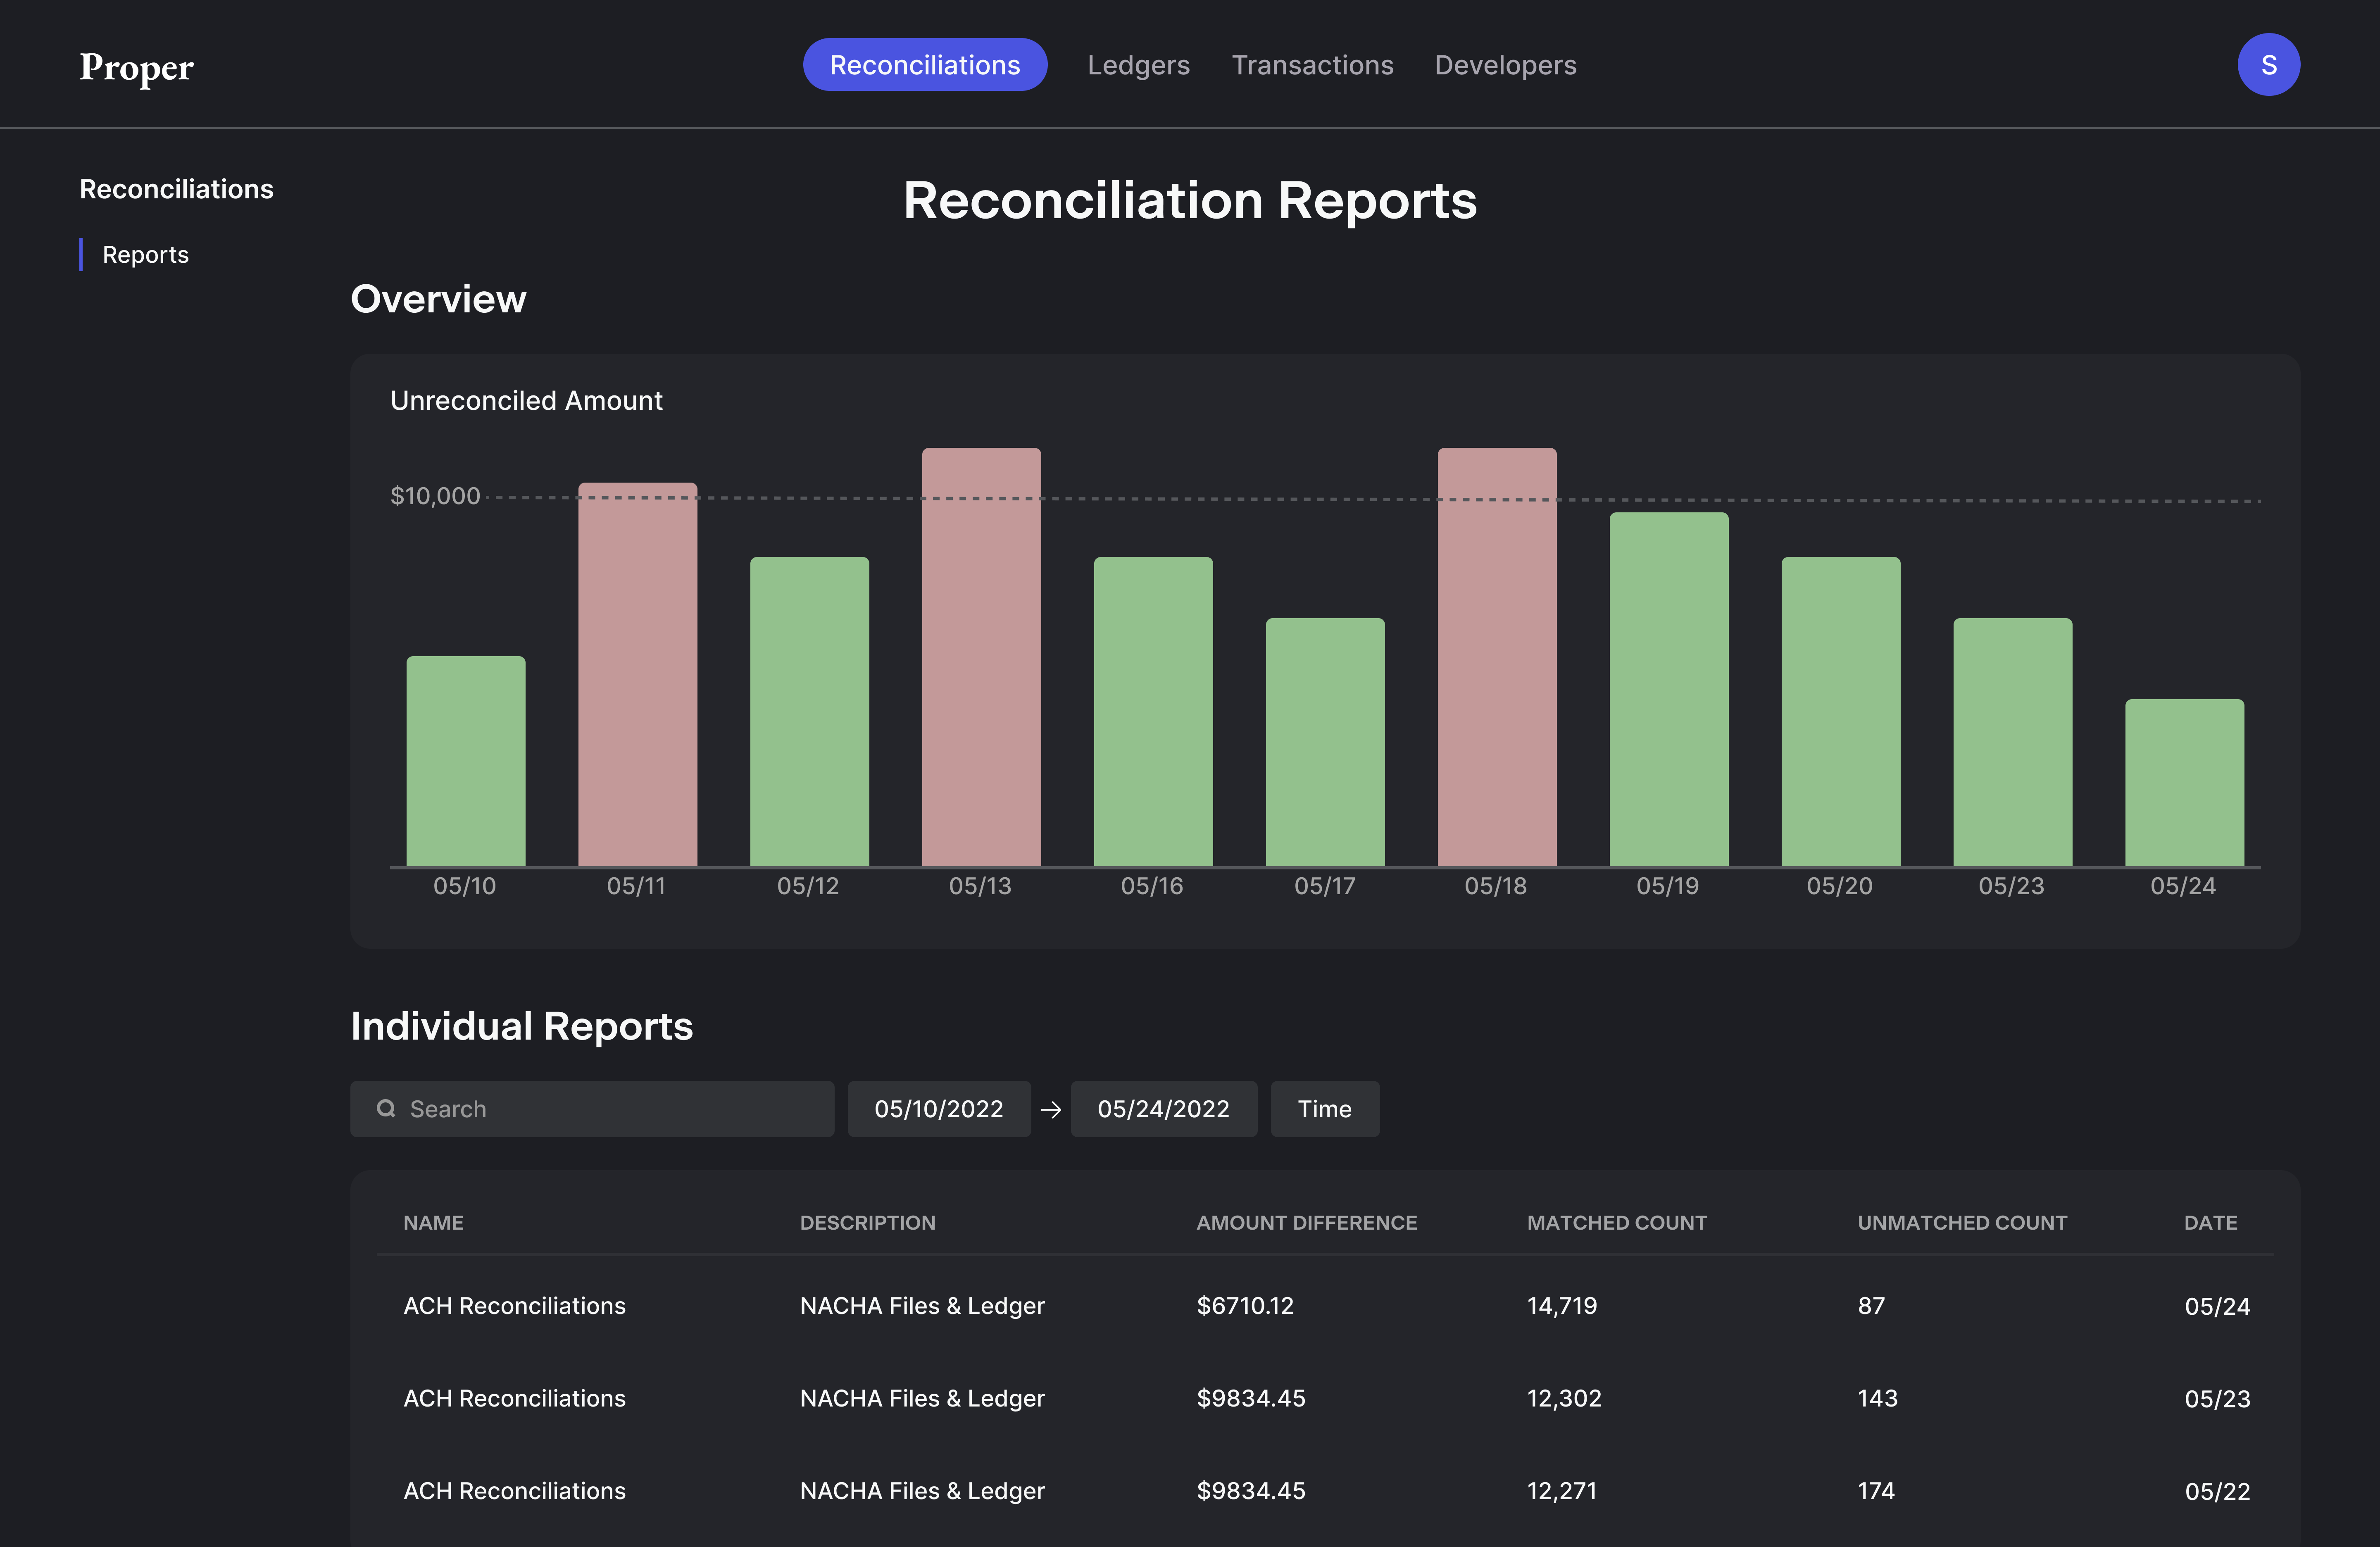The image size is (2380, 1547).
Task: Open the 05/10/2022 start date picker
Action: 938,1108
